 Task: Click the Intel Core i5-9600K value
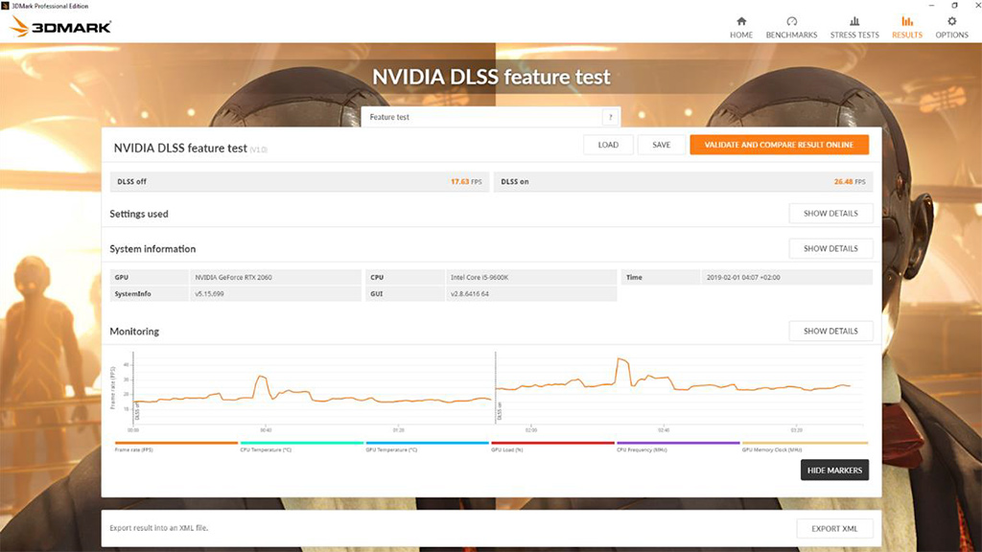pos(479,277)
